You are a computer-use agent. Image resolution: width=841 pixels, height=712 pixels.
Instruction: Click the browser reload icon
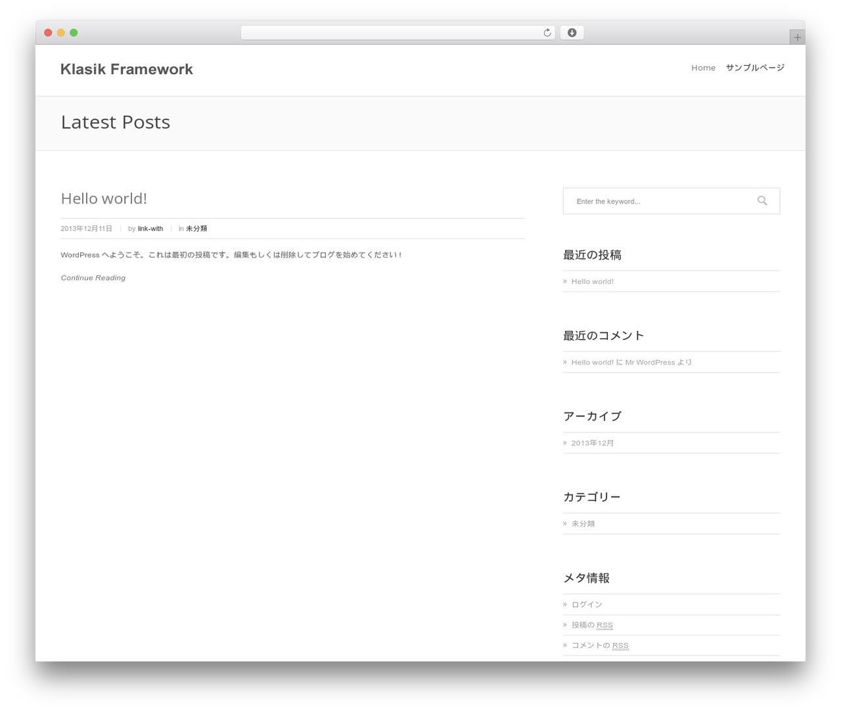click(547, 33)
